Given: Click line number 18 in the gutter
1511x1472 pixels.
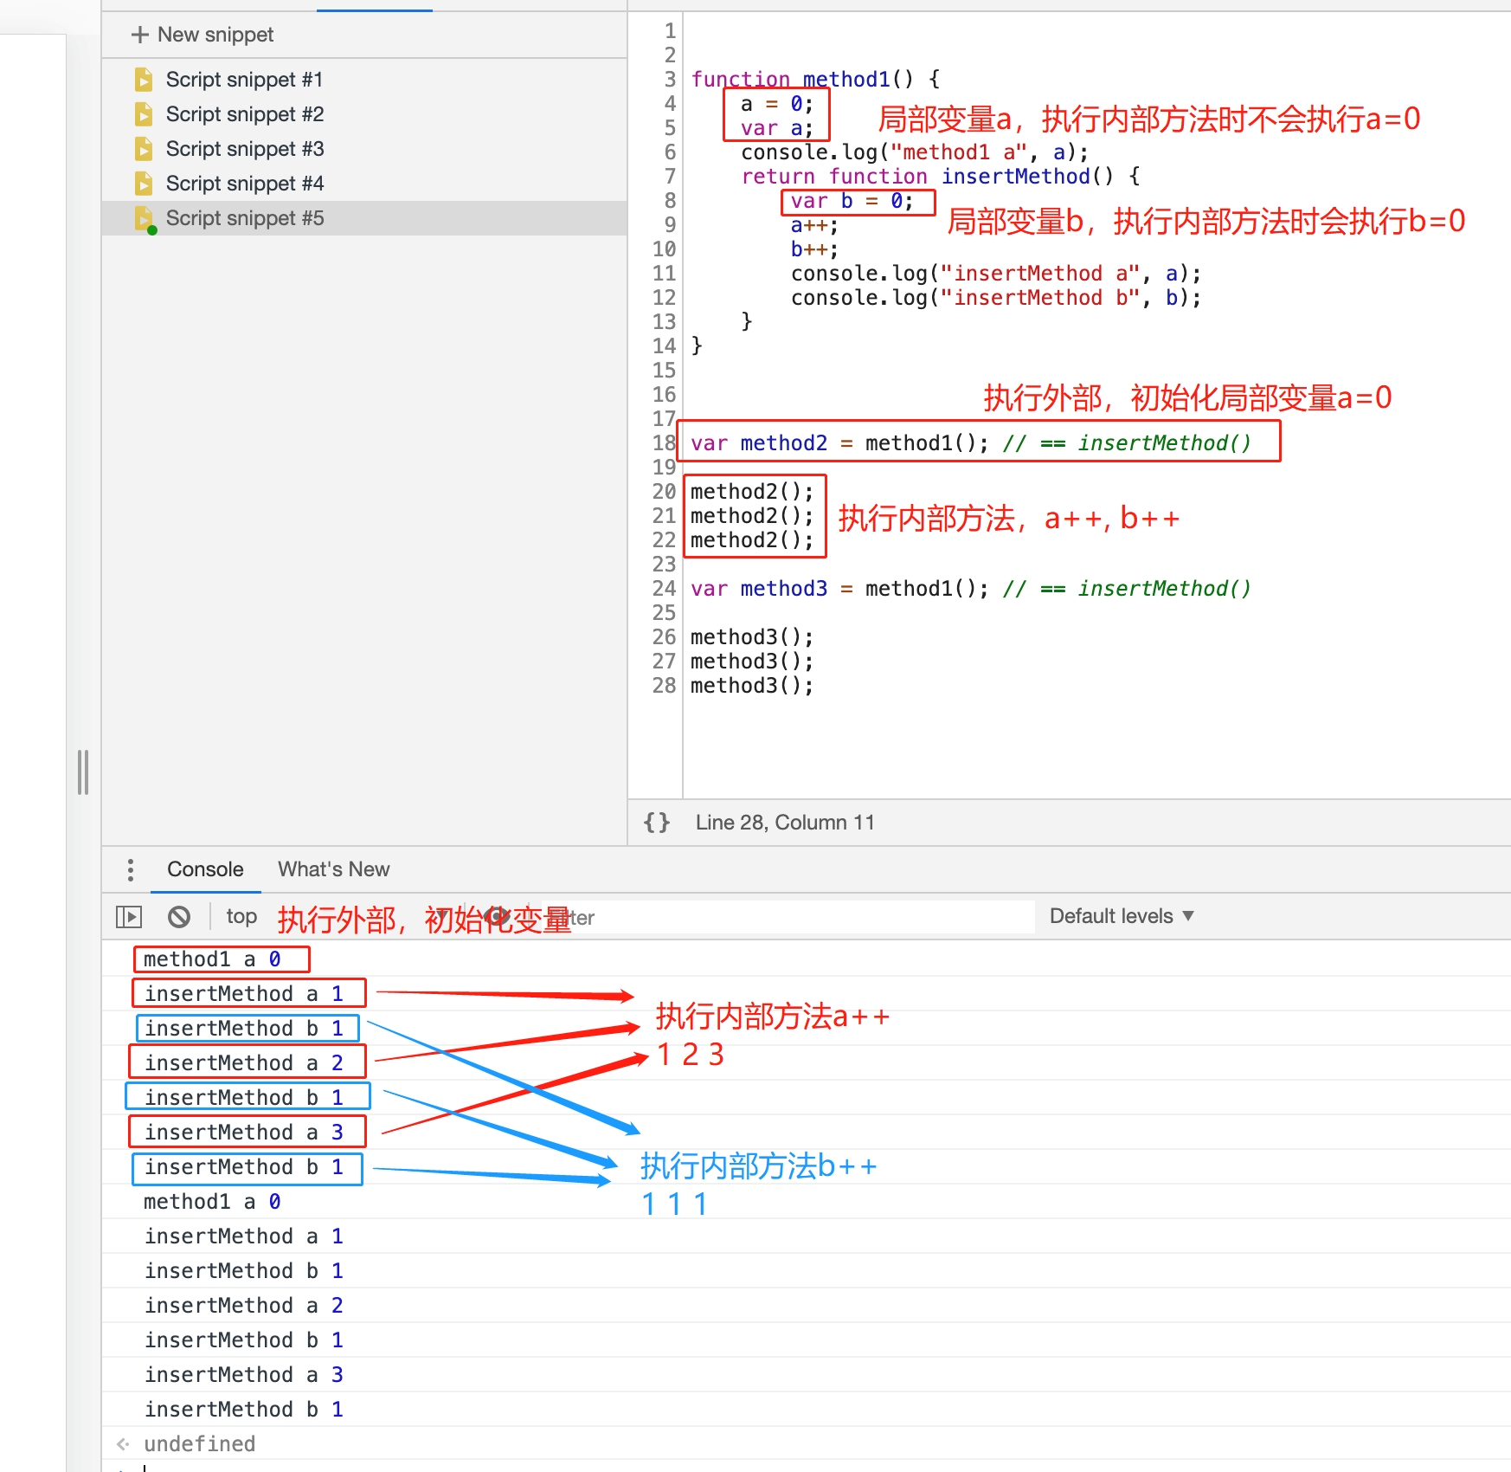Looking at the screenshot, I should (663, 443).
